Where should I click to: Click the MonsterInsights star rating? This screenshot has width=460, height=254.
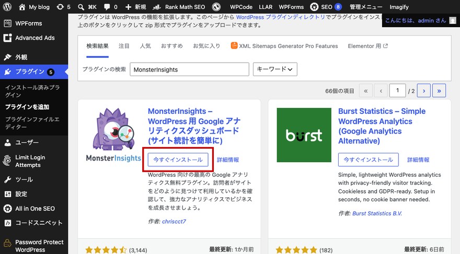(106, 250)
